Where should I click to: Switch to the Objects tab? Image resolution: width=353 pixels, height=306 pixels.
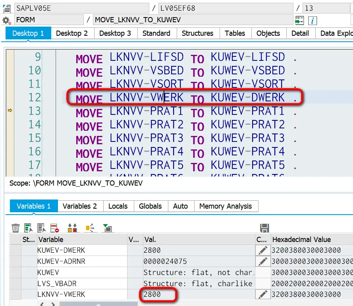(268, 33)
